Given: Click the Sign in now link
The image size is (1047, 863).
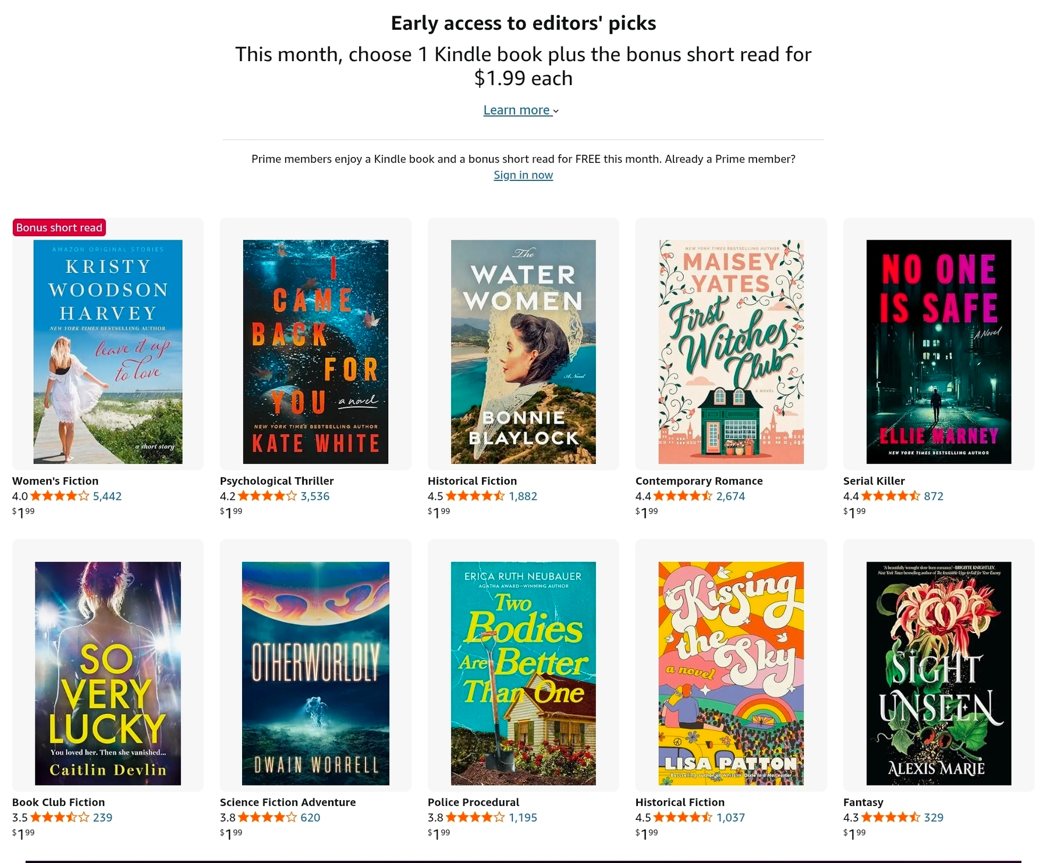Looking at the screenshot, I should pos(523,175).
